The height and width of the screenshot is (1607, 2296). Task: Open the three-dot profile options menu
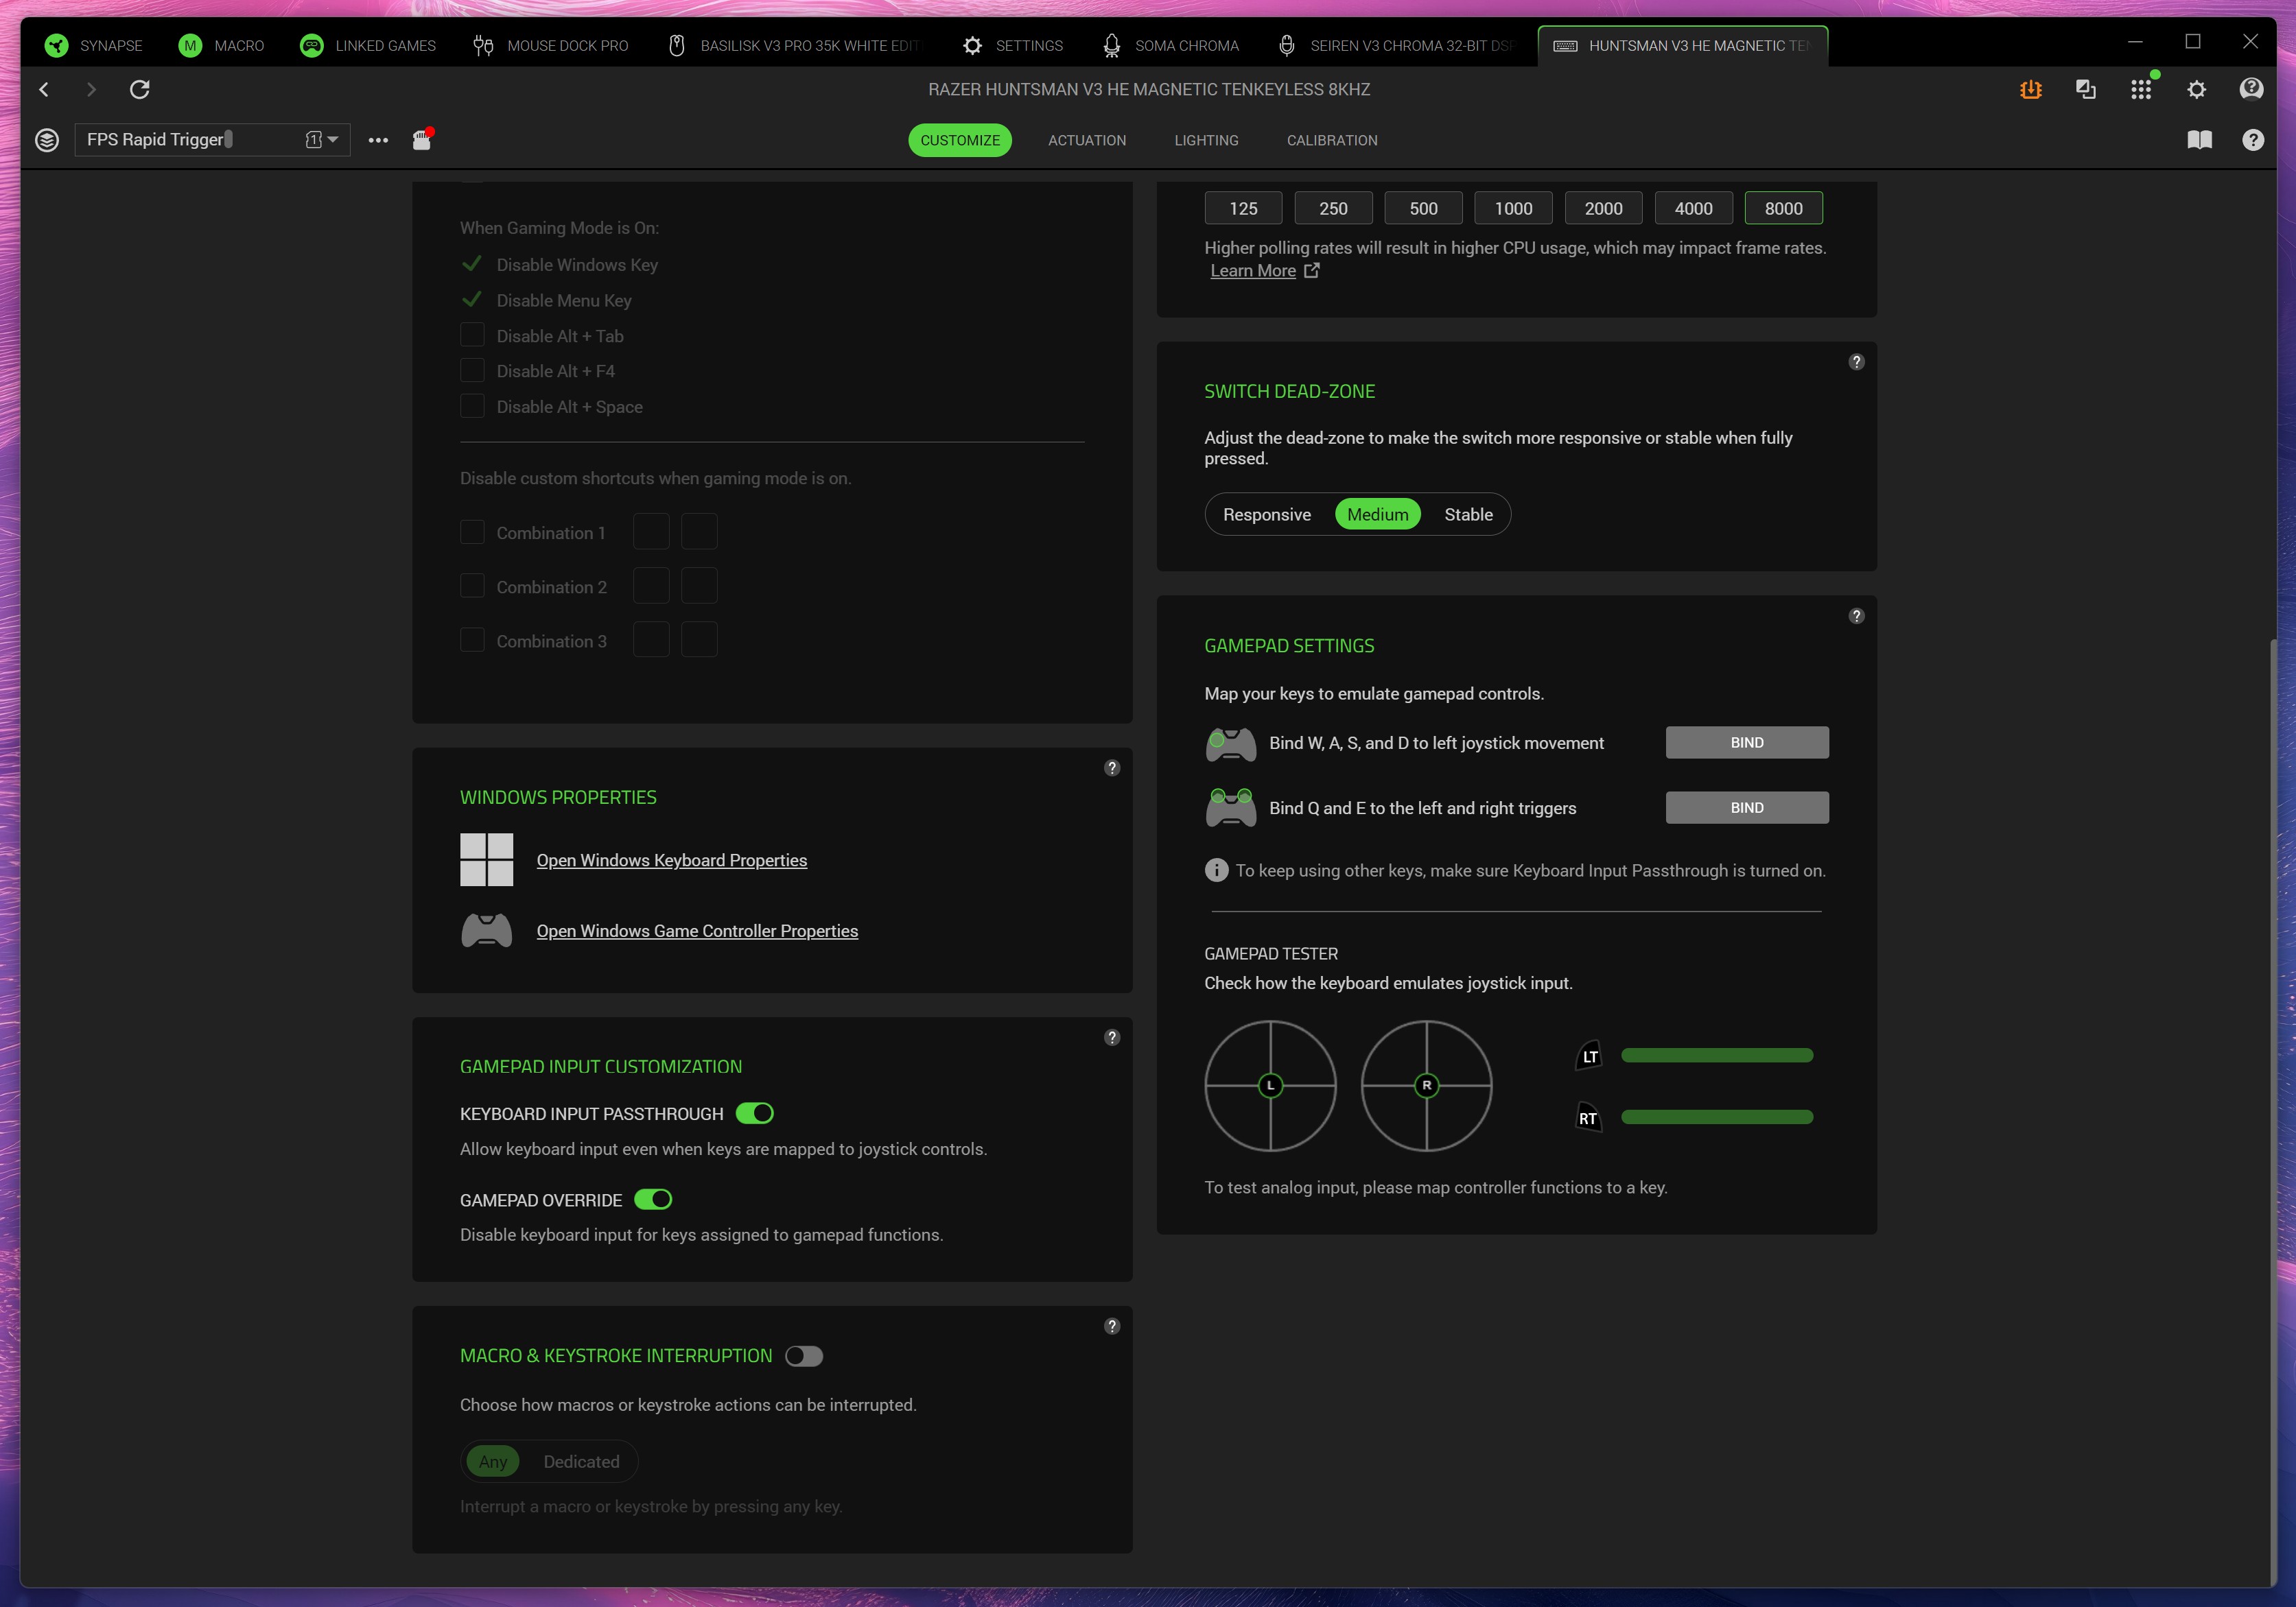point(378,140)
